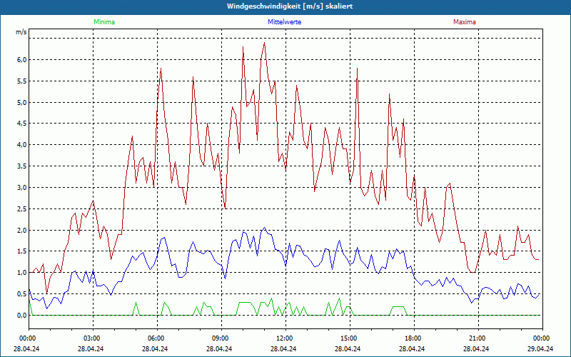Image resolution: width=571 pixels, height=357 pixels.
Task: Click the 29.04.24 date label
Action: tap(540, 348)
